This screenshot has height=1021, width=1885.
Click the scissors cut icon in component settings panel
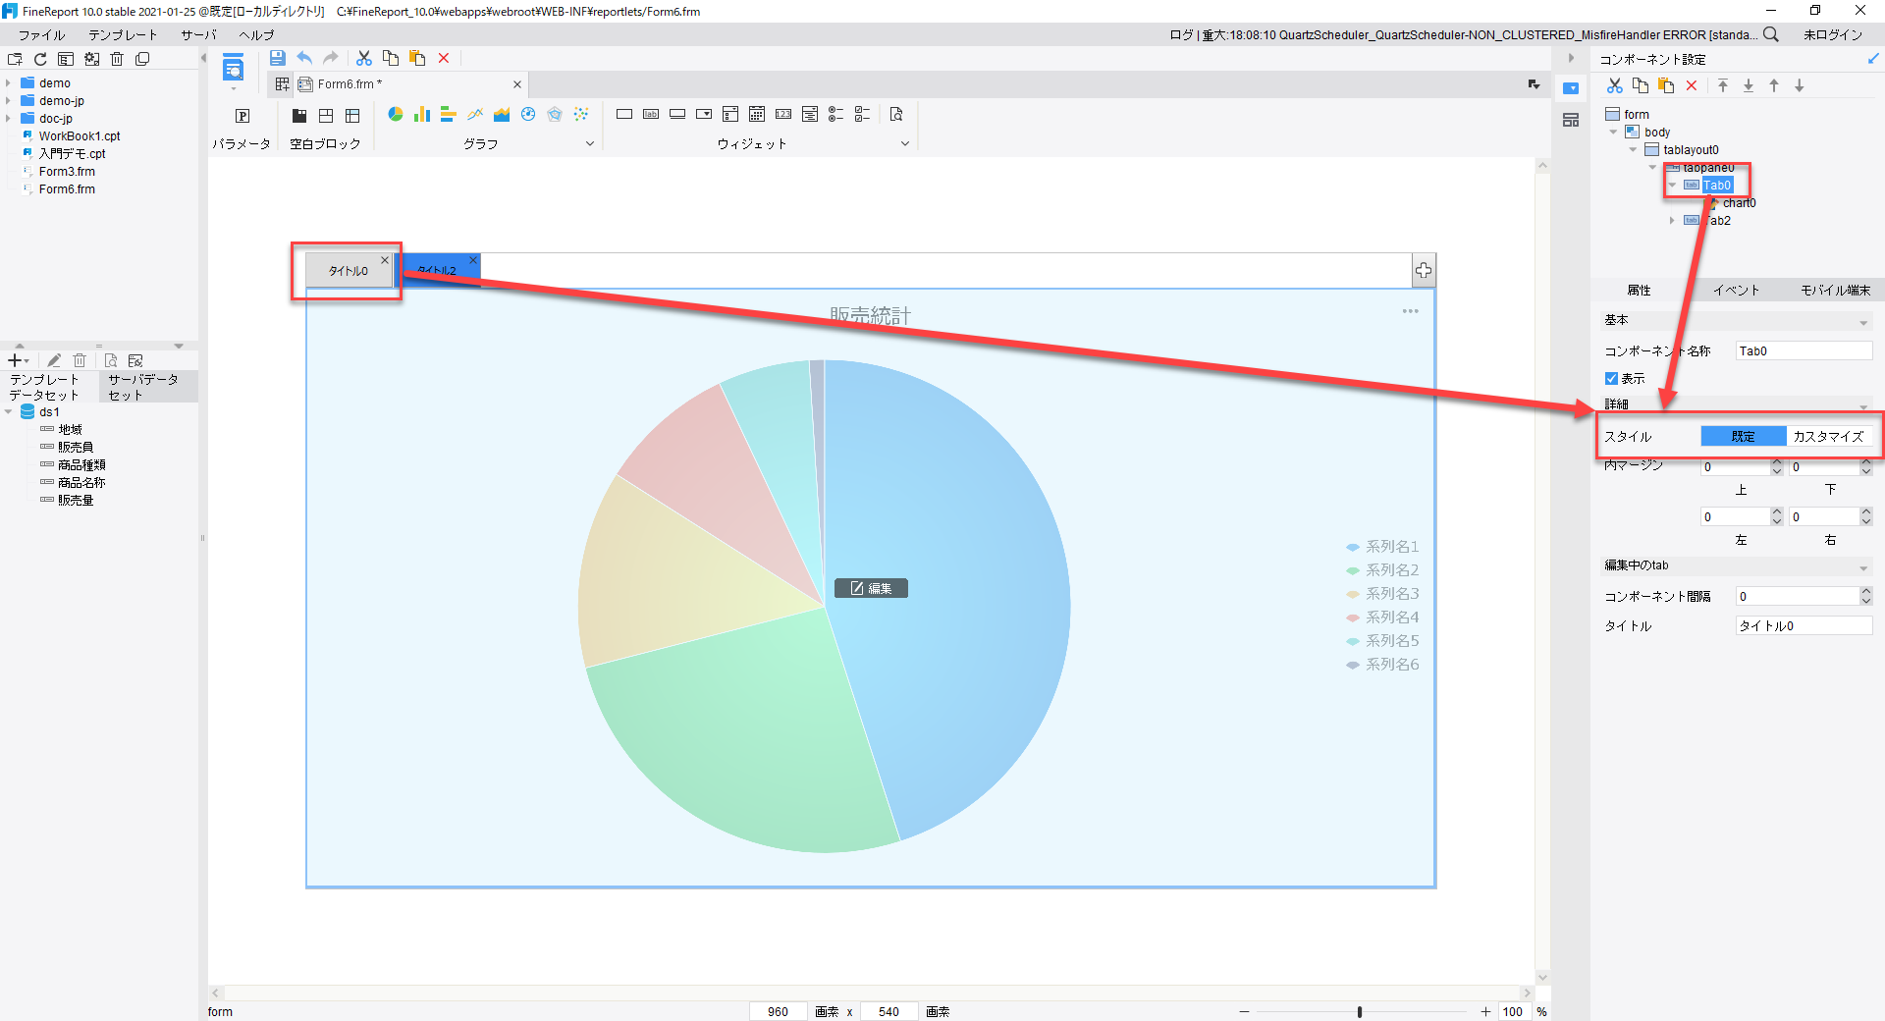click(x=1615, y=86)
